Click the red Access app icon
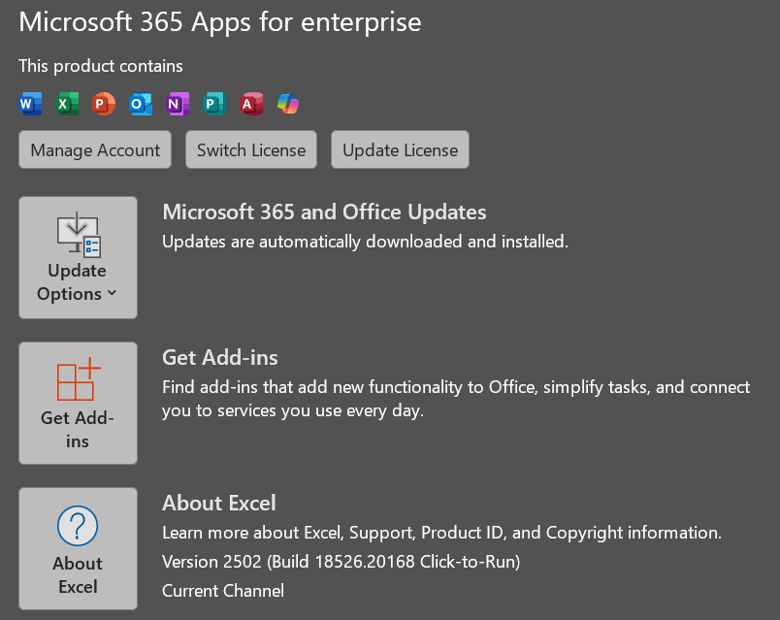This screenshot has height=620, width=780. (251, 104)
